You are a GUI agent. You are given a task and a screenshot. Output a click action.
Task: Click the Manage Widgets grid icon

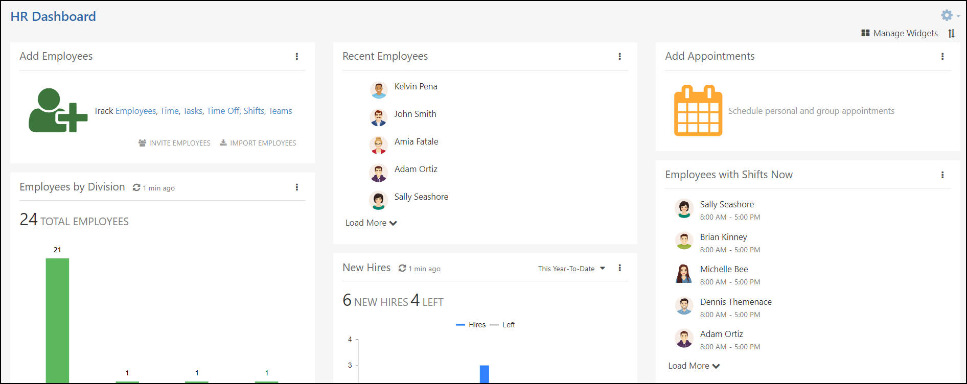tap(865, 33)
